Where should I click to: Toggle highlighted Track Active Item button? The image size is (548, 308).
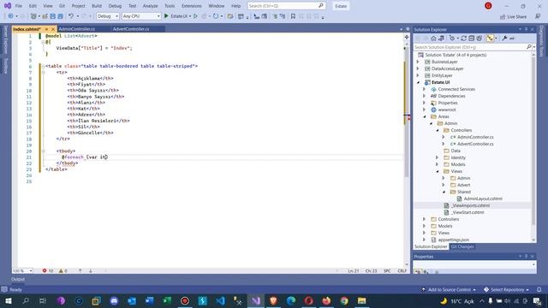coord(490,38)
